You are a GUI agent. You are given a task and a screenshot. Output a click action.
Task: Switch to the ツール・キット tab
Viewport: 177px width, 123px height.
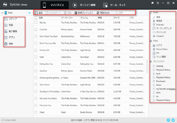coord(114,5)
